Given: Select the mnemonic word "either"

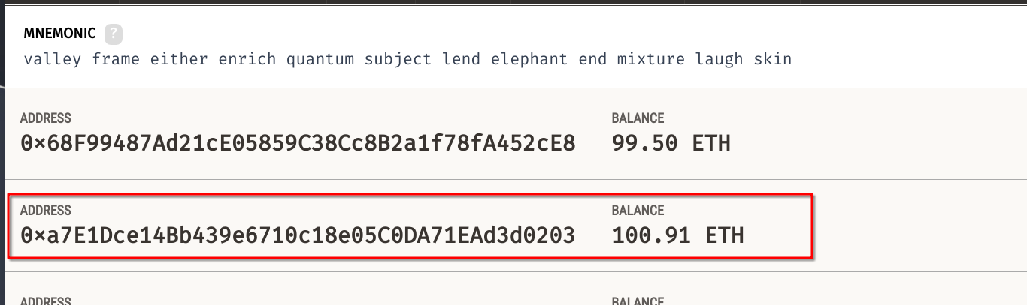Looking at the screenshot, I should point(179,59).
